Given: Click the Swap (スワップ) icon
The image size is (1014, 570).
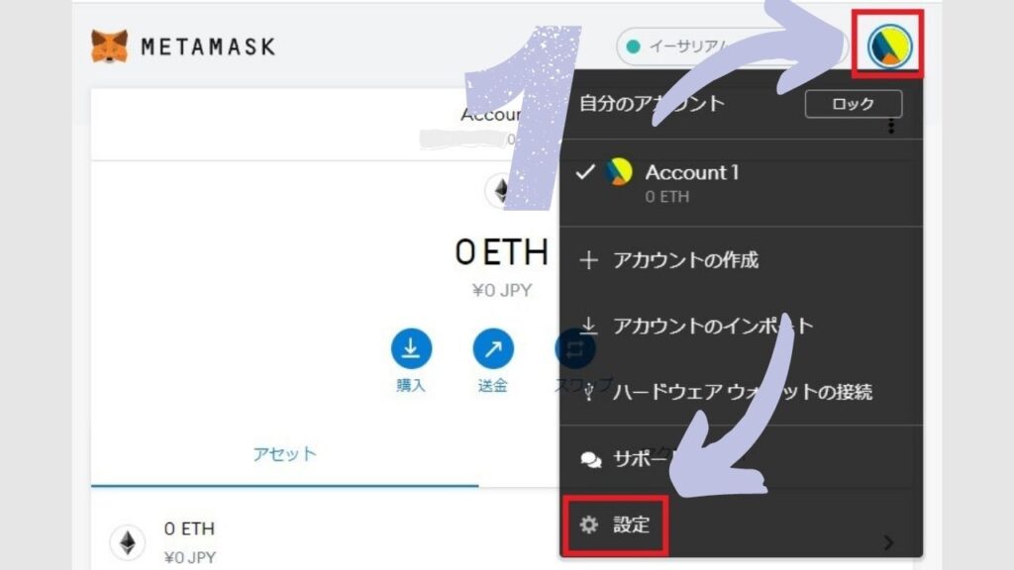Looking at the screenshot, I should [573, 348].
